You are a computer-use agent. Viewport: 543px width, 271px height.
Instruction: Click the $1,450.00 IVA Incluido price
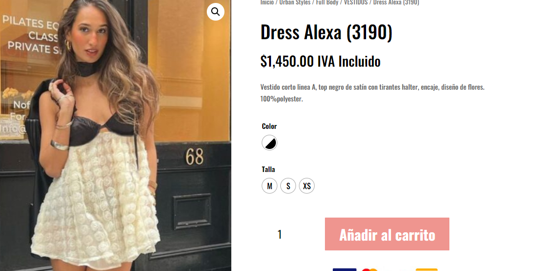[x=321, y=62]
